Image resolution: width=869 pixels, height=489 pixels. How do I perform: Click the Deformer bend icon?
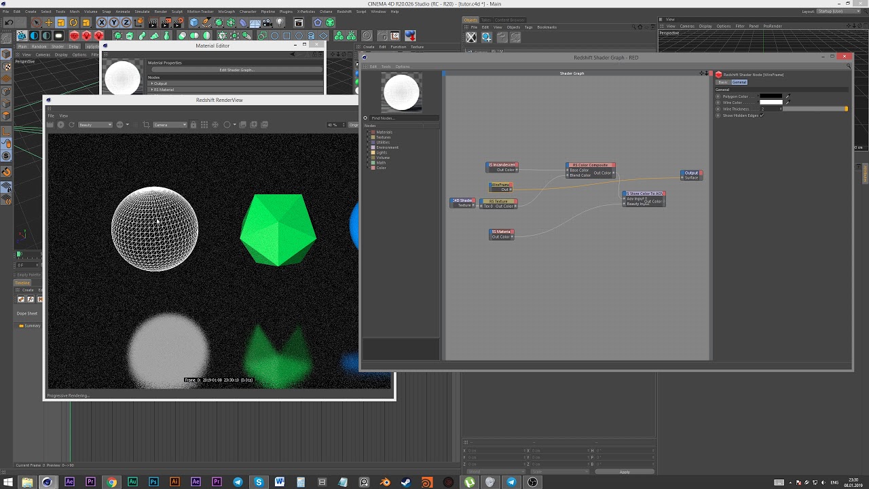click(243, 22)
